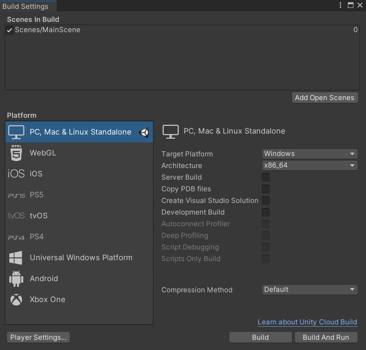The image size is (366, 350).
Task: Click the Xbox One logo icon
Action: click(x=16, y=300)
